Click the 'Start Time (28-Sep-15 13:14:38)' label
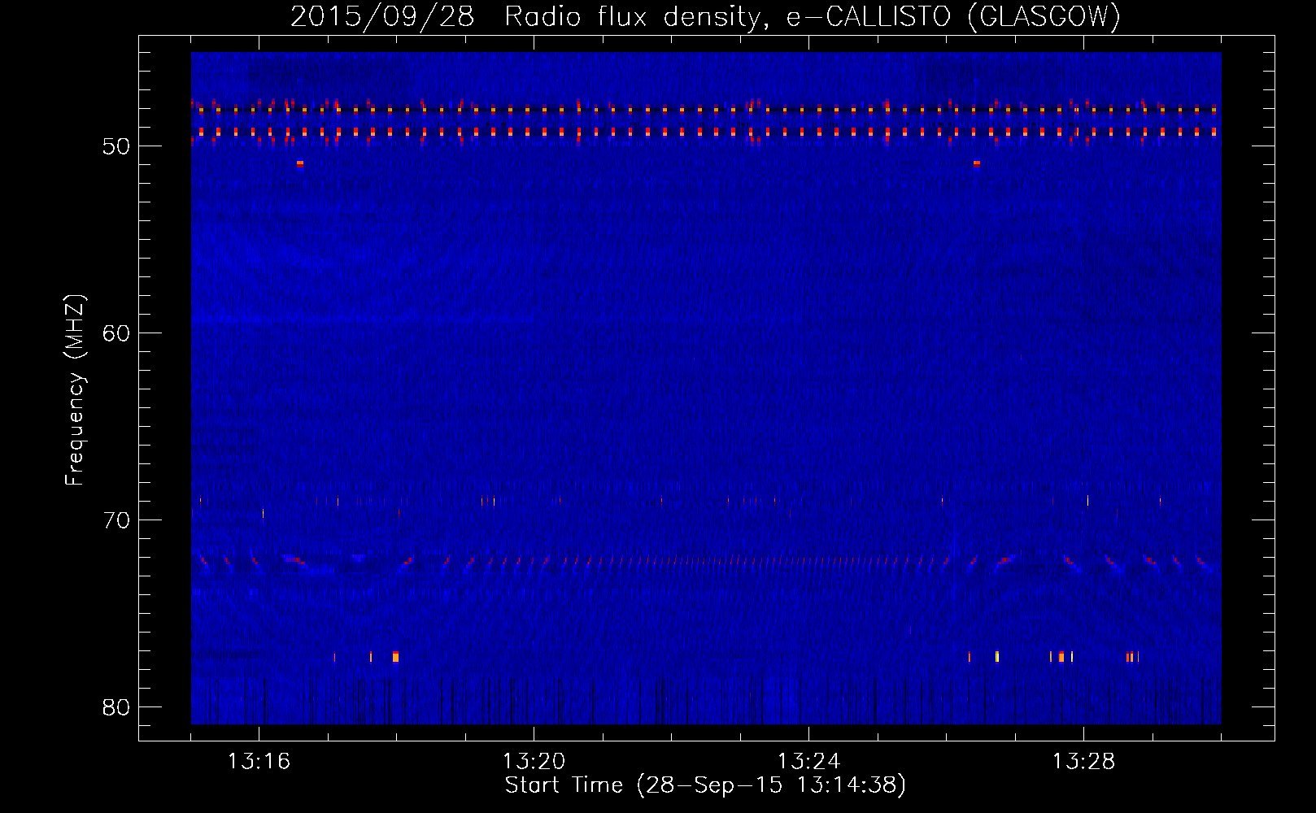Screen dimensions: 1316x813 pos(705,785)
